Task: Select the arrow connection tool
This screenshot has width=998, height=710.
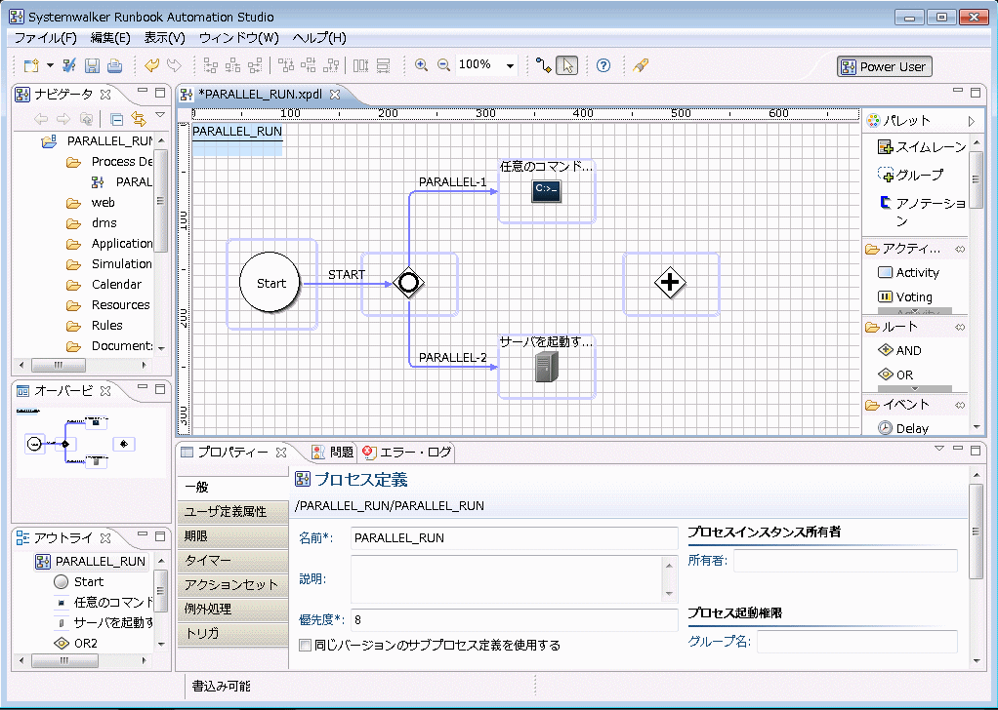Action: [x=543, y=65]
